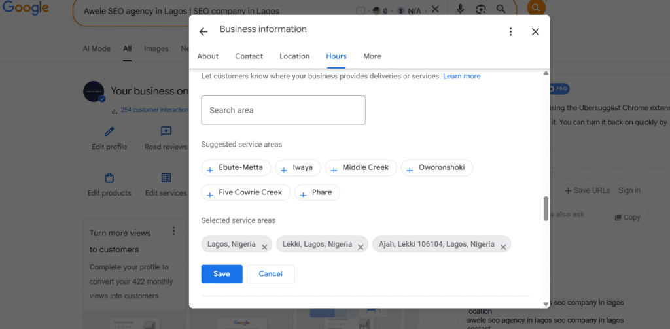The image size is (670, 329).
Task: Open Google Lens image search icon
Action: [x=481, y=9]
